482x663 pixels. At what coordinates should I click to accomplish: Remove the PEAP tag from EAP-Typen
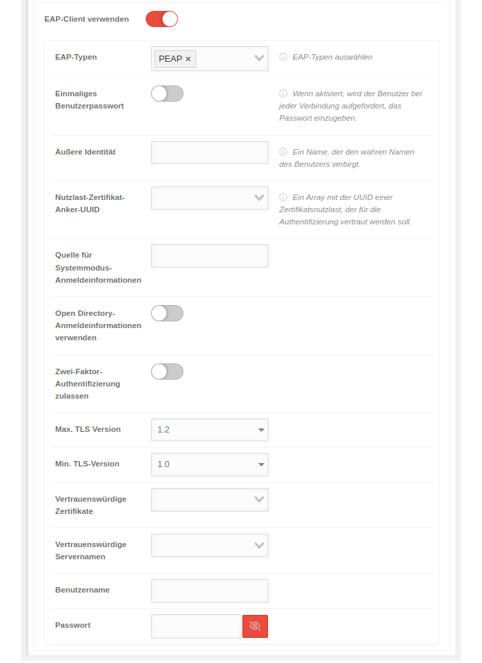coord(188,59)
